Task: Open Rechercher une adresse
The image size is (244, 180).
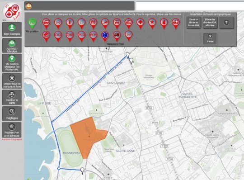Action: click(x=12, y=130)
